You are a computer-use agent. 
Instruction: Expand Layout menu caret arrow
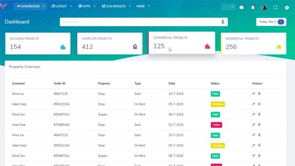[x=71, y=6]
